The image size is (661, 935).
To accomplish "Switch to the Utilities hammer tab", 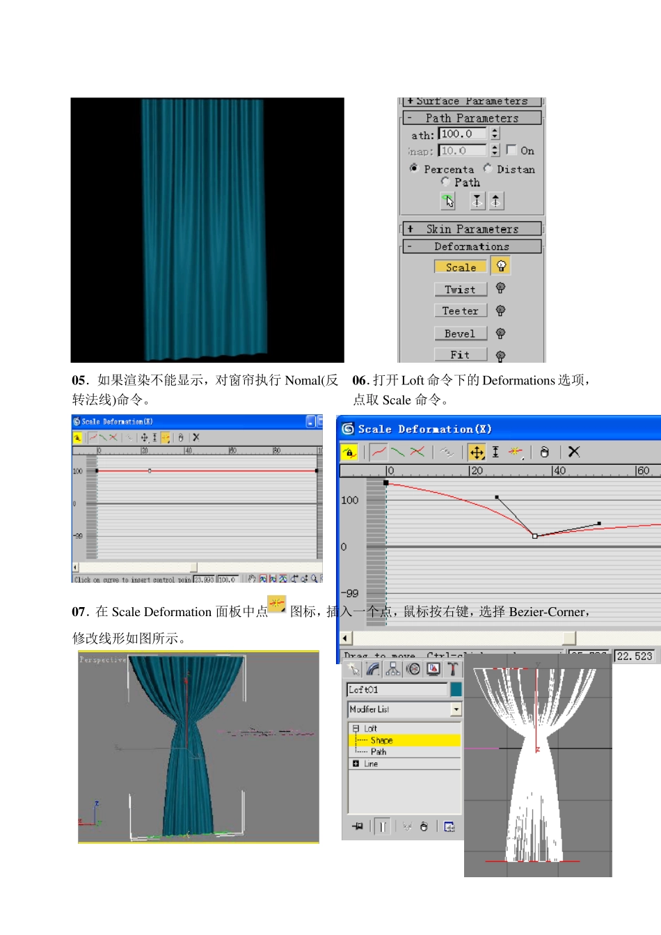I will click(452, 669).
